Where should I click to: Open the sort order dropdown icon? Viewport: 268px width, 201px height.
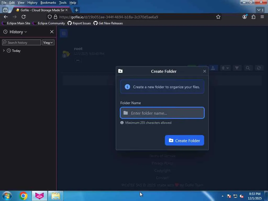(x=225, y=68)
